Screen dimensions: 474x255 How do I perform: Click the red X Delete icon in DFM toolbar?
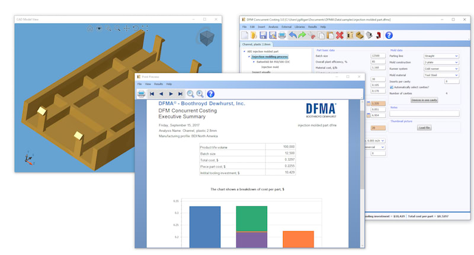pos(340,35)
